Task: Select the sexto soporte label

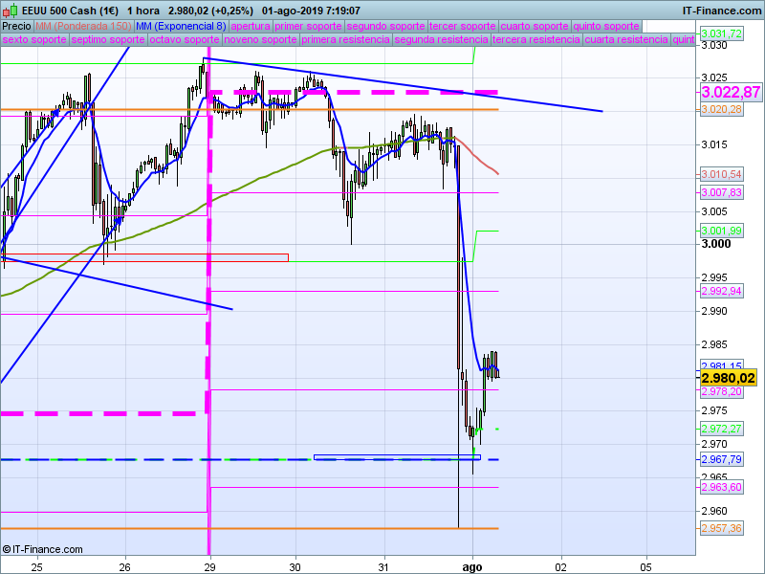Action: point(34,39)
